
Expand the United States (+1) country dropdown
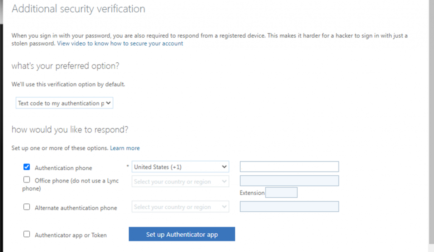click(180, 167)
